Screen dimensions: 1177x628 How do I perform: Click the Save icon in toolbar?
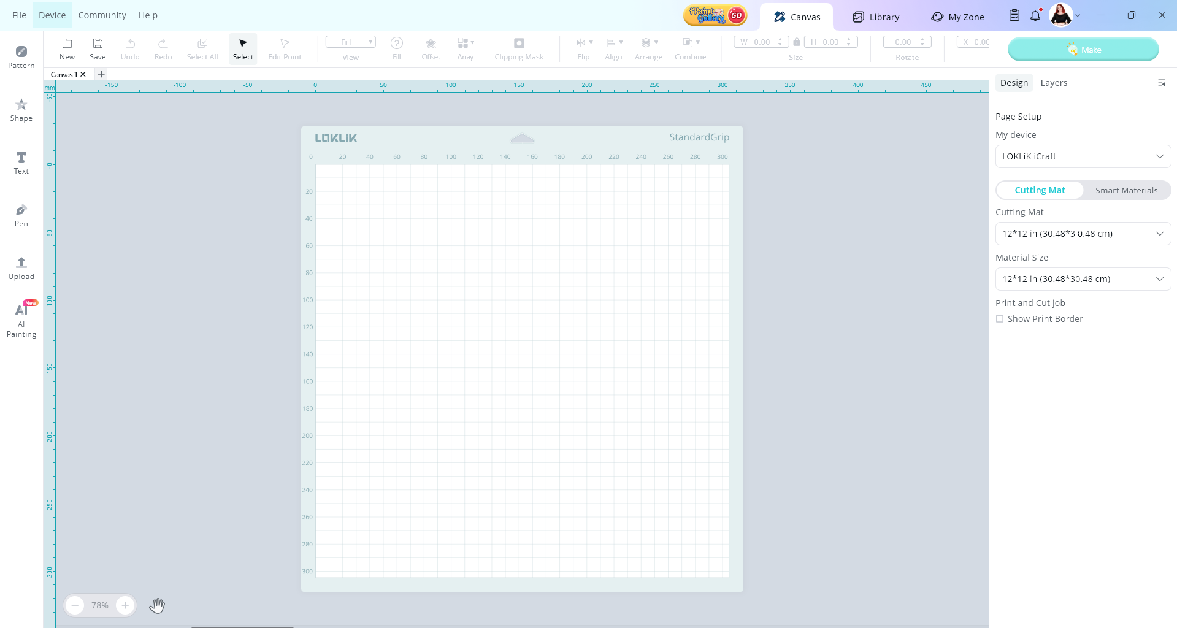tap(98, 48)
